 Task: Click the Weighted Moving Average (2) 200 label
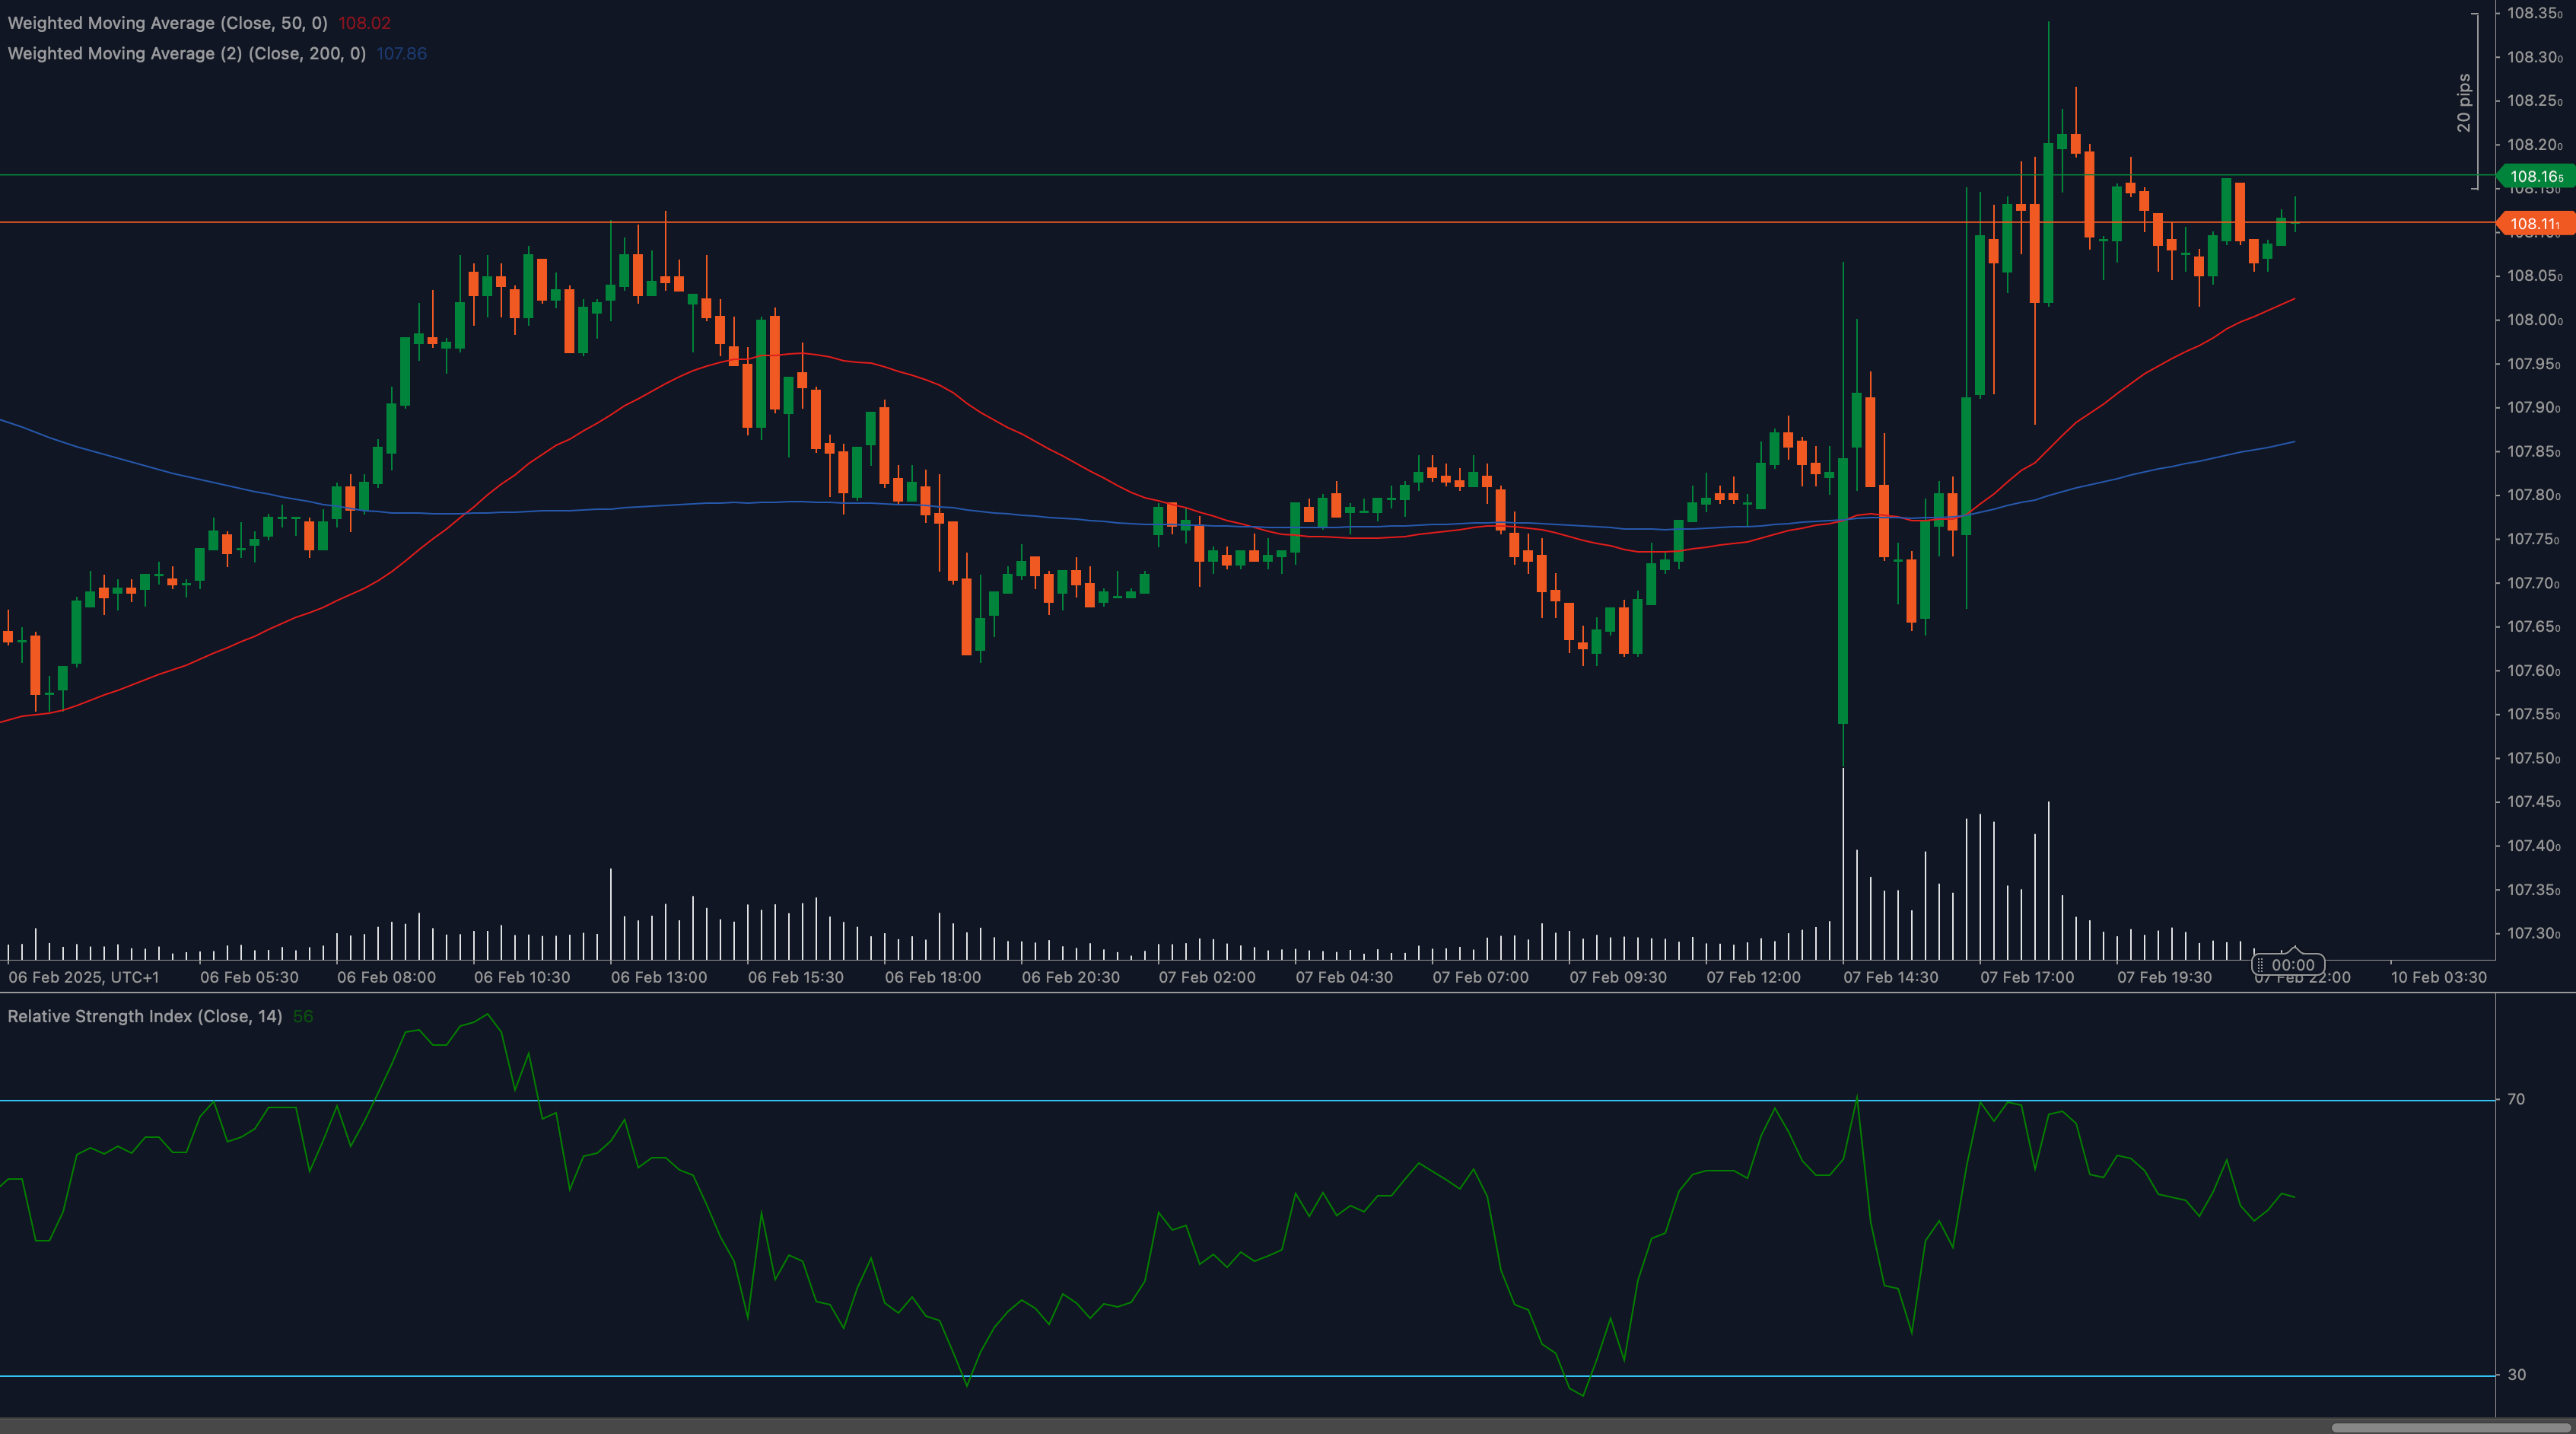tap(187, 53)
